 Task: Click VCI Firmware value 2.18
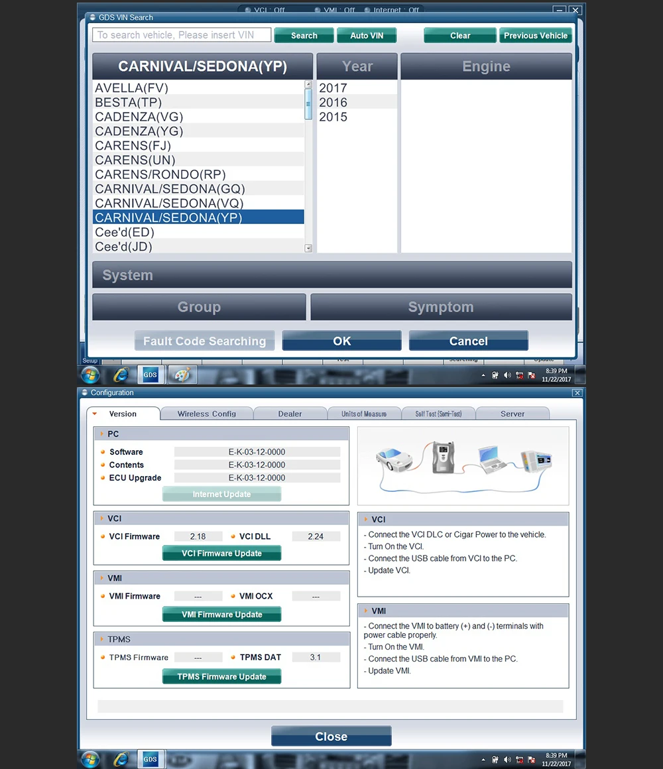point(198,536)
